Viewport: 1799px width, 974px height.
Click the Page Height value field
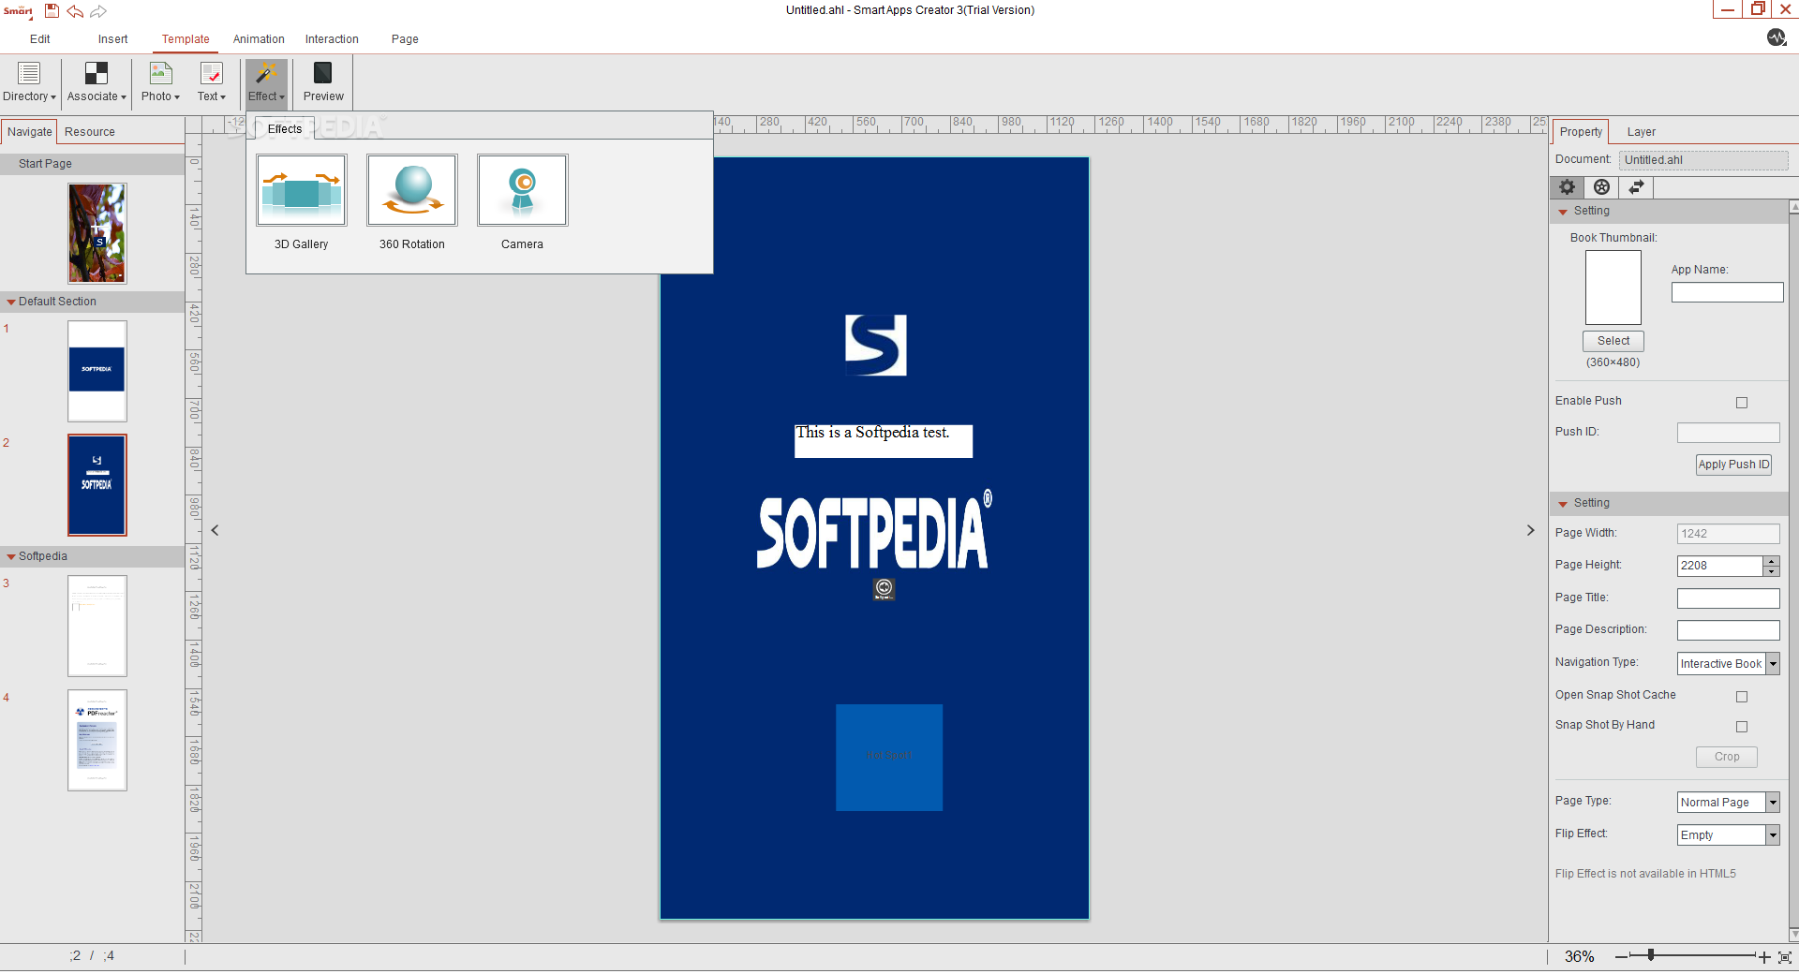click(1719, 566)
